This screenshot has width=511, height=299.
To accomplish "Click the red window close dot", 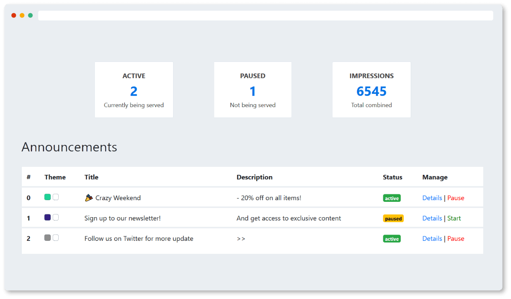I will [14, 15].
